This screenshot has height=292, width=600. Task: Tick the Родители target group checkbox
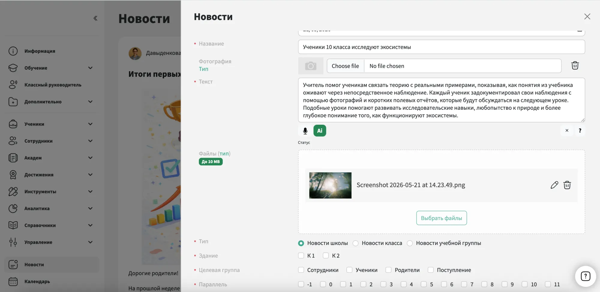point(388,270)
